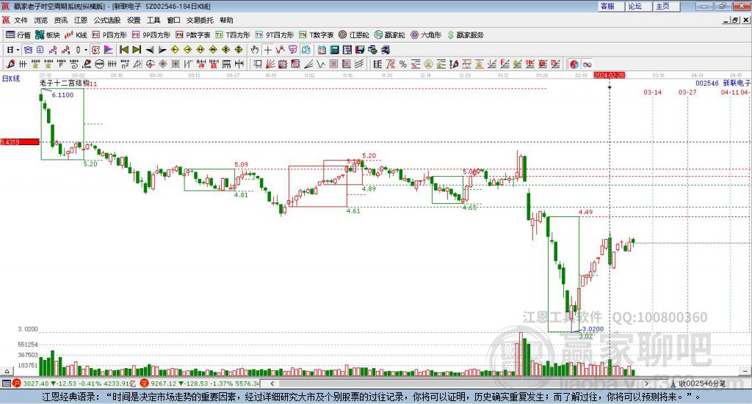Switch to the K线 candlestick chart

click(76, 35)
